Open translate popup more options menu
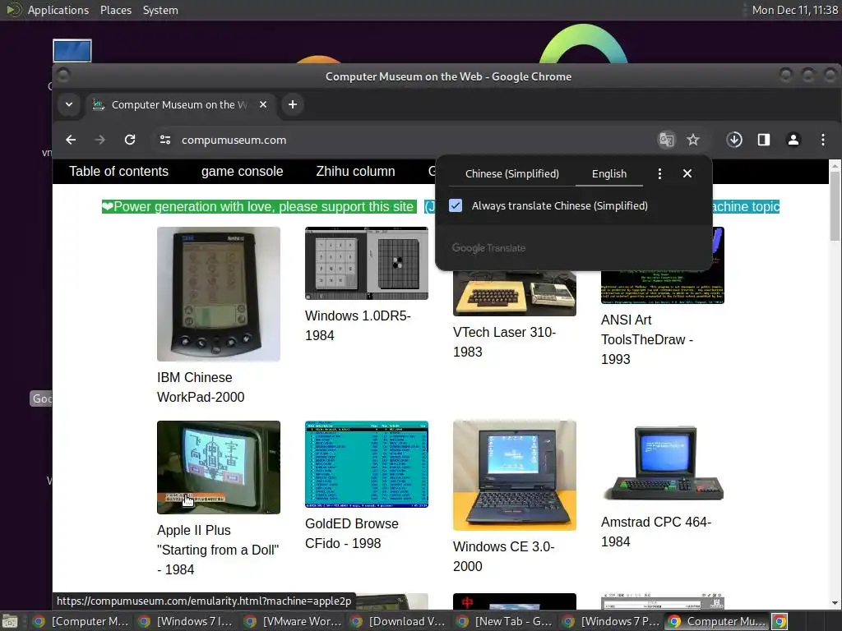This screenshot has height=631, width=842. [x=659, y=174]
